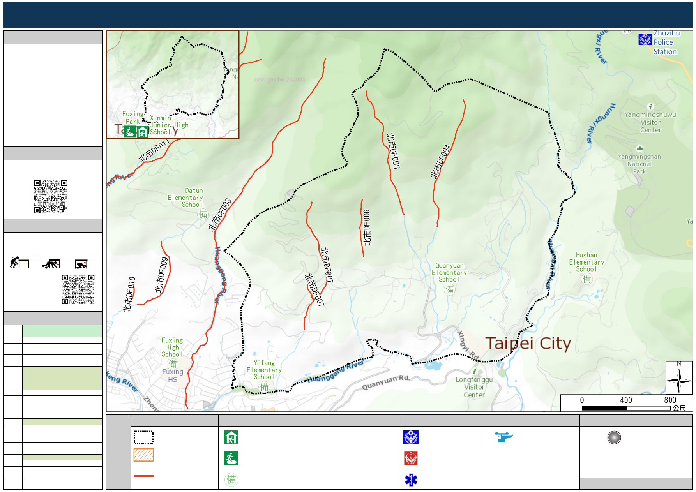The width and height of the screenshot is (696, 492).
Task: Click the 北市DF005 stream label
Action: click(393, 151)
